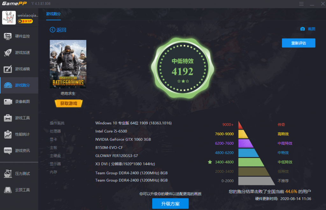326x210 pixels.
Task: Click the NVIDIA GeForce GTX 1060 3GB text
Action: (x=123, y=139)
